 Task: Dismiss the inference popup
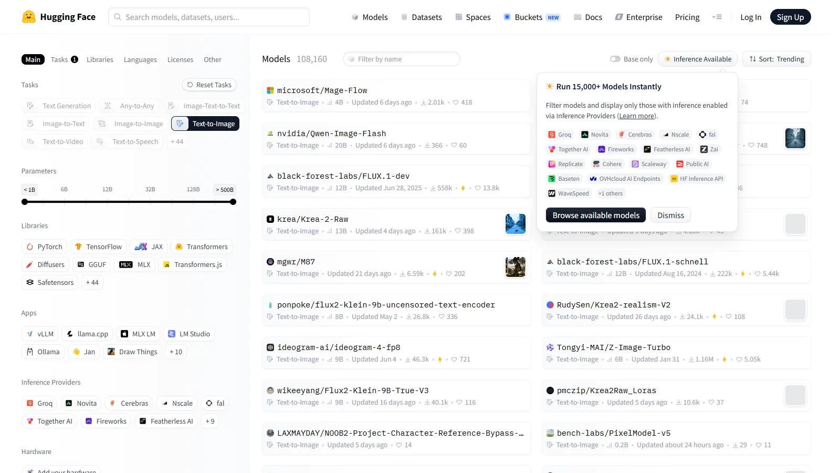(671, 215)
